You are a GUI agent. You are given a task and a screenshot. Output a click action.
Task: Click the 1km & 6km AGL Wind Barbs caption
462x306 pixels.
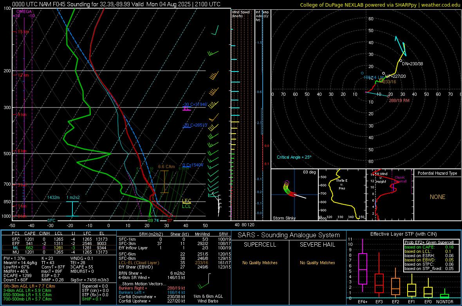[208, 299]
